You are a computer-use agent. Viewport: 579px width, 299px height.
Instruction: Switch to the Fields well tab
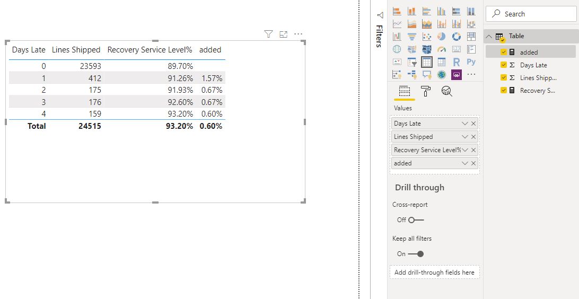[x=405, y=91]
